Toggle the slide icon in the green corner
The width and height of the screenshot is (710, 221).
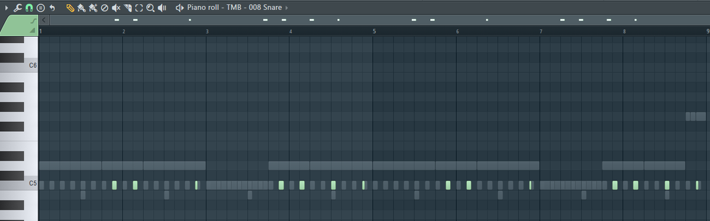(33, 21)
